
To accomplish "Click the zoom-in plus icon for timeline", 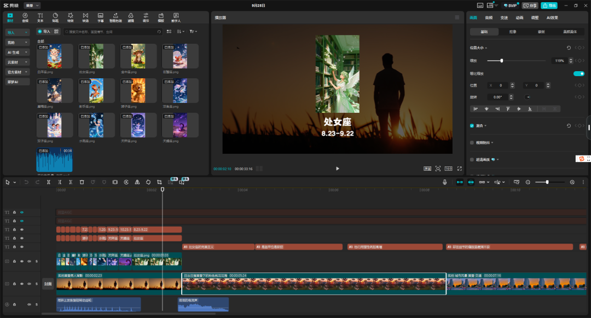I will pyautogui.click(x=572, y=182).
